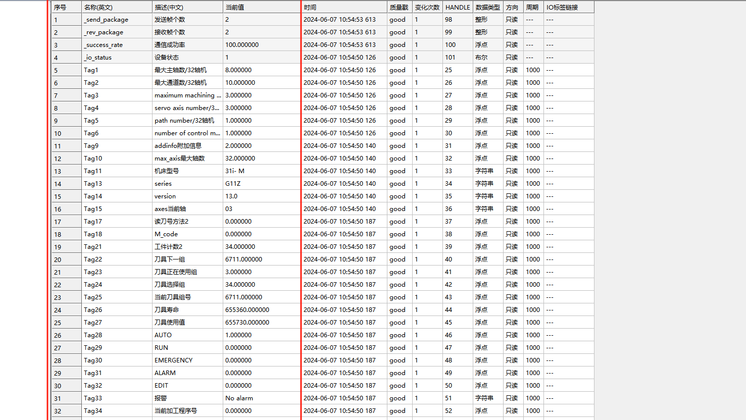
Task: Click the 时间 column header
Action: tap(344, 7)
